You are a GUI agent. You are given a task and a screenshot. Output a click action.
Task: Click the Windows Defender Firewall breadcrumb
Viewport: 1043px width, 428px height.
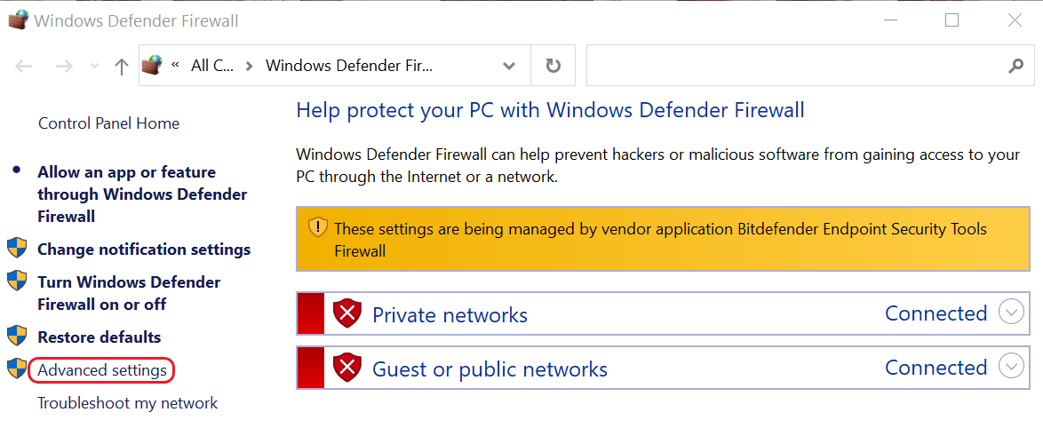click(x=348, y=66)
